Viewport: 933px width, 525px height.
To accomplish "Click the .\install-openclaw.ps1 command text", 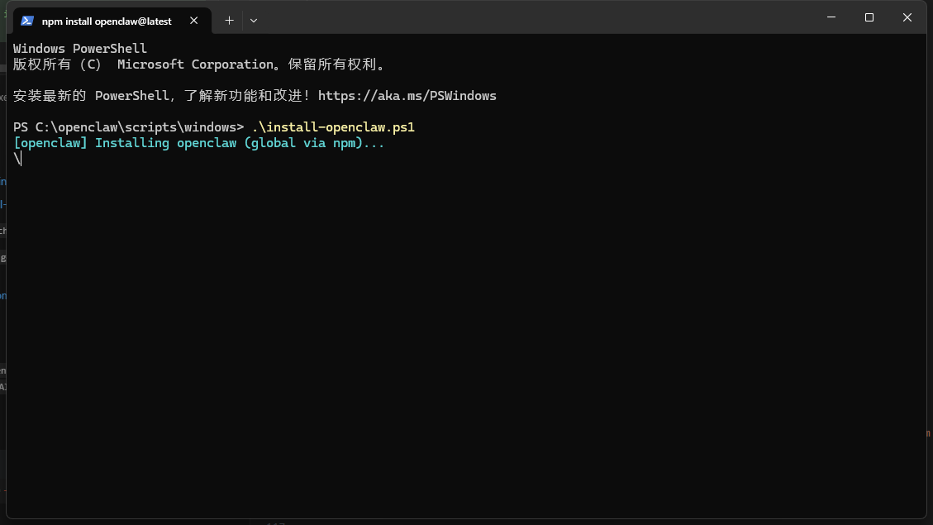I will 333,127.
